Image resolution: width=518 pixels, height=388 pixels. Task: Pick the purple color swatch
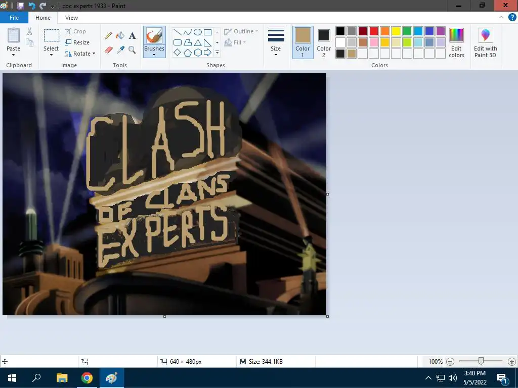coord(441,31)
